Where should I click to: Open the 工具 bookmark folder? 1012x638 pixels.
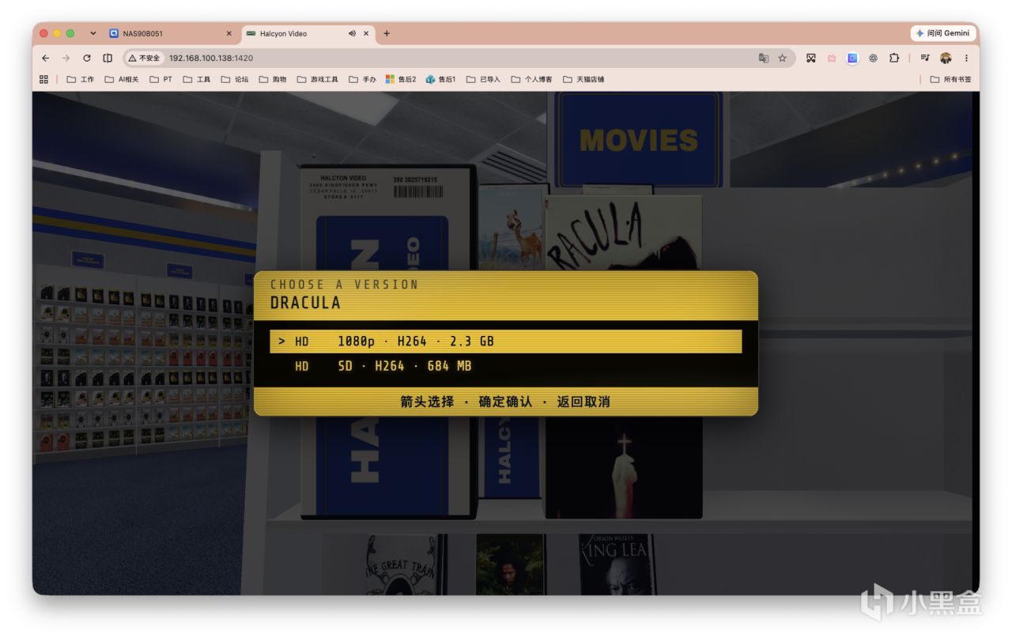click(196, 79)
